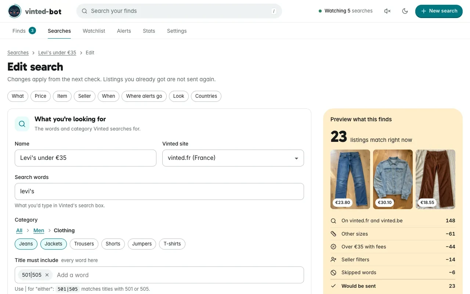470x294 pixels.
Task: Click the Men category link
Action: (x=39, y=230)
